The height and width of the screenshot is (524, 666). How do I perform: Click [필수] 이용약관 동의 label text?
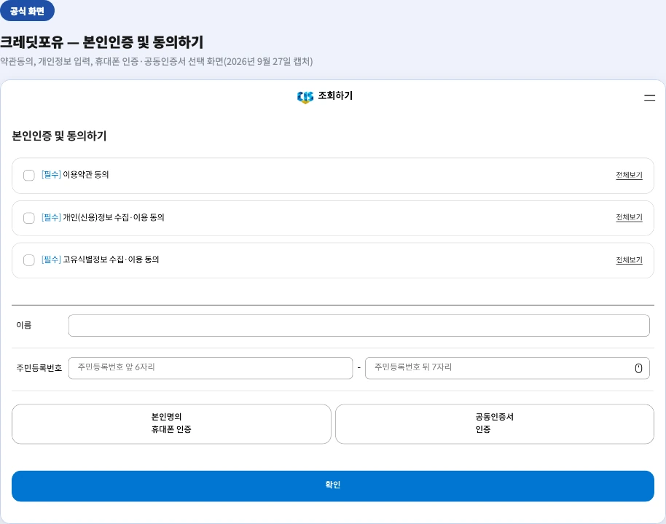coord(75,175)
